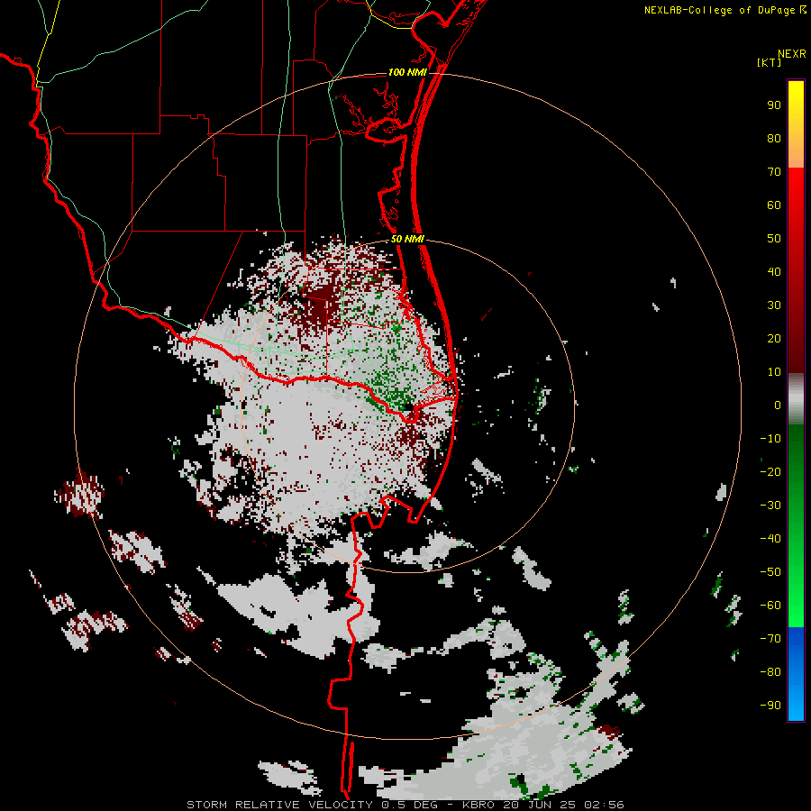Click the [KT] units label

coord(769,62)
